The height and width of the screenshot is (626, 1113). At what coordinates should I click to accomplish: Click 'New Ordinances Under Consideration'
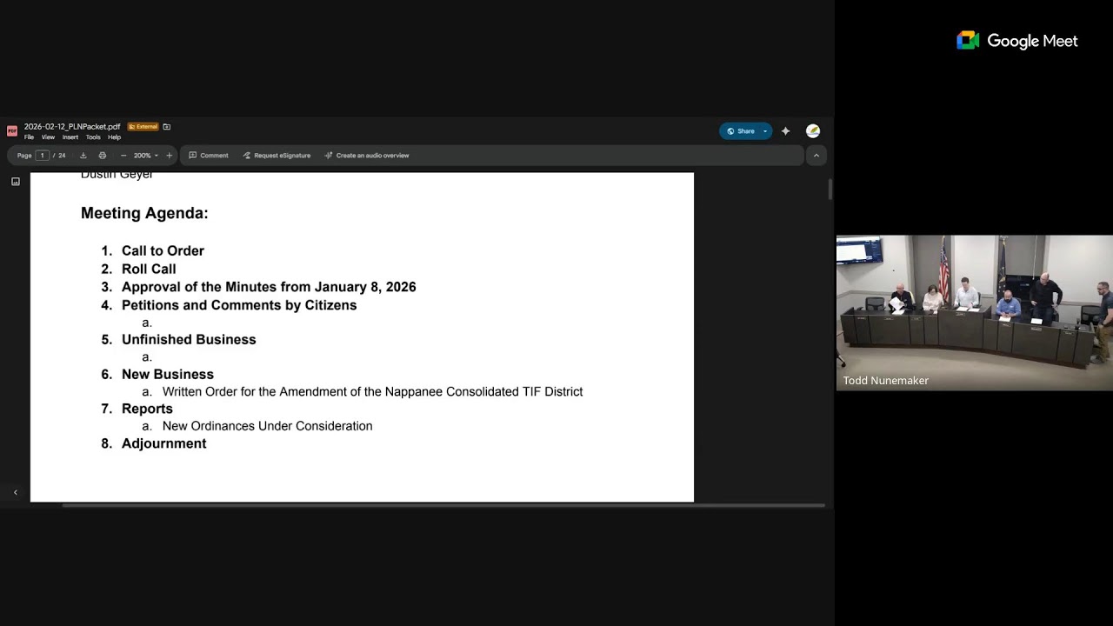pos(267,426)
